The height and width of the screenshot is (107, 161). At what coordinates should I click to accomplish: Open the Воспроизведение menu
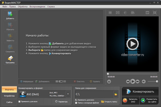click(37, 7)
